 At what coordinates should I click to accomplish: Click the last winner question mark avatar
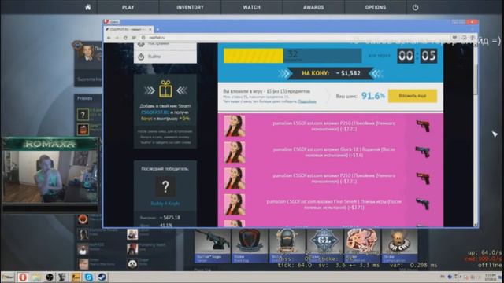165,186
